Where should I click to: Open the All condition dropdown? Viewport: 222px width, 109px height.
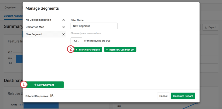(x=76, y=41)
